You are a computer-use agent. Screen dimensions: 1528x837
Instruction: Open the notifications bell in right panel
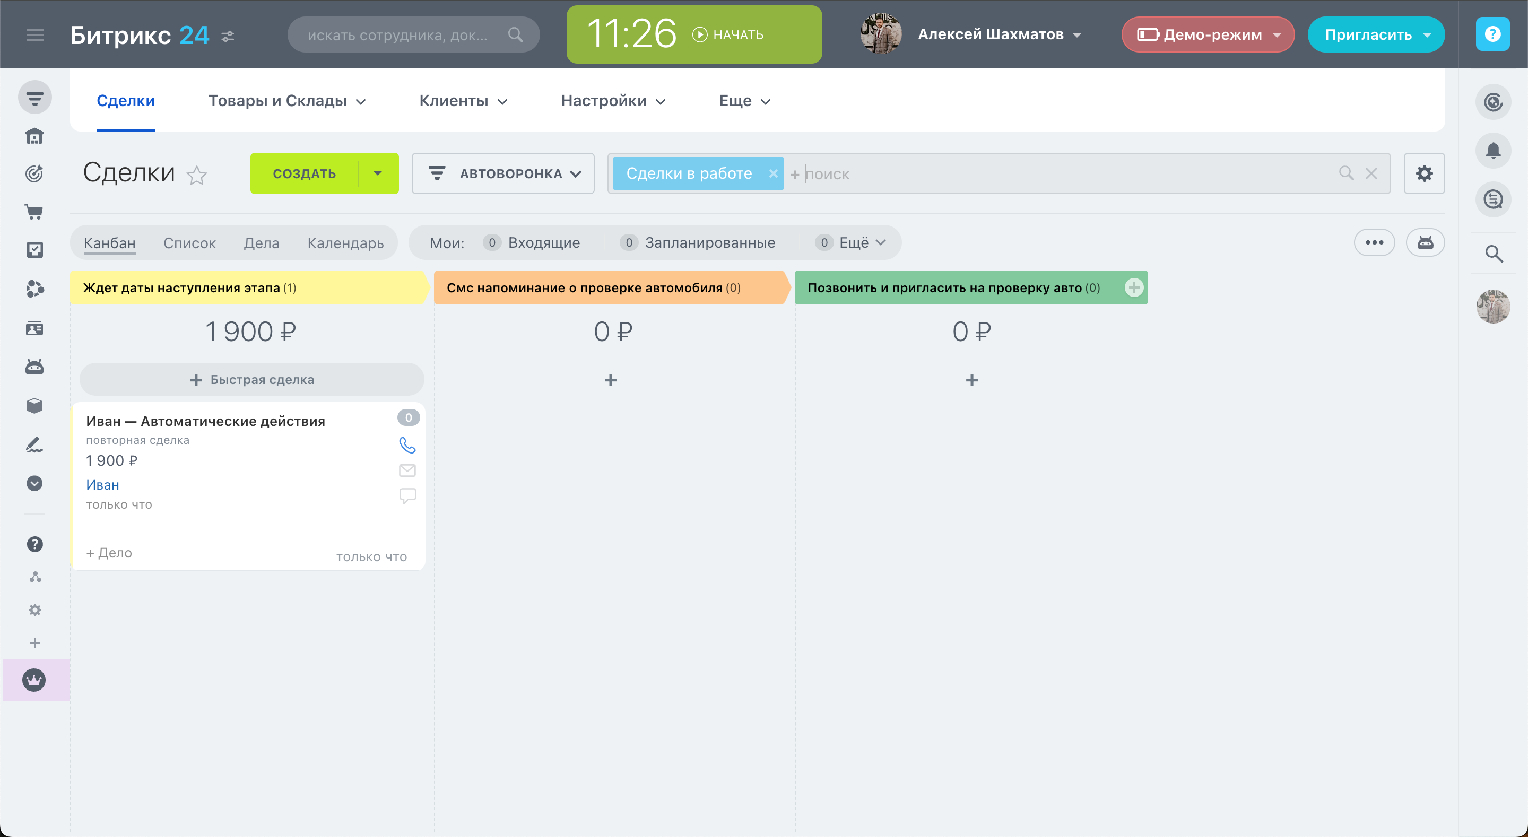[x=1493, y=151]
